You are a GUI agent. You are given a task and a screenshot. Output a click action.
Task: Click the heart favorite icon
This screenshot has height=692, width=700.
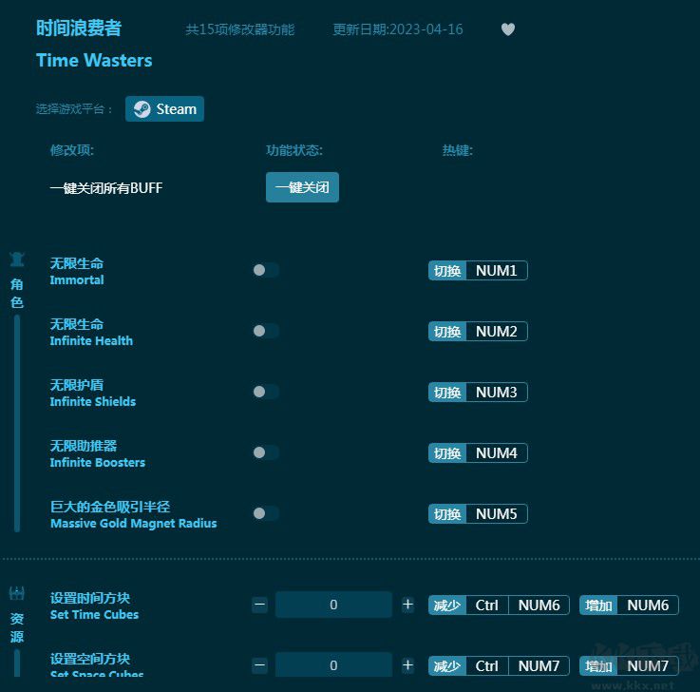point(508,29)
